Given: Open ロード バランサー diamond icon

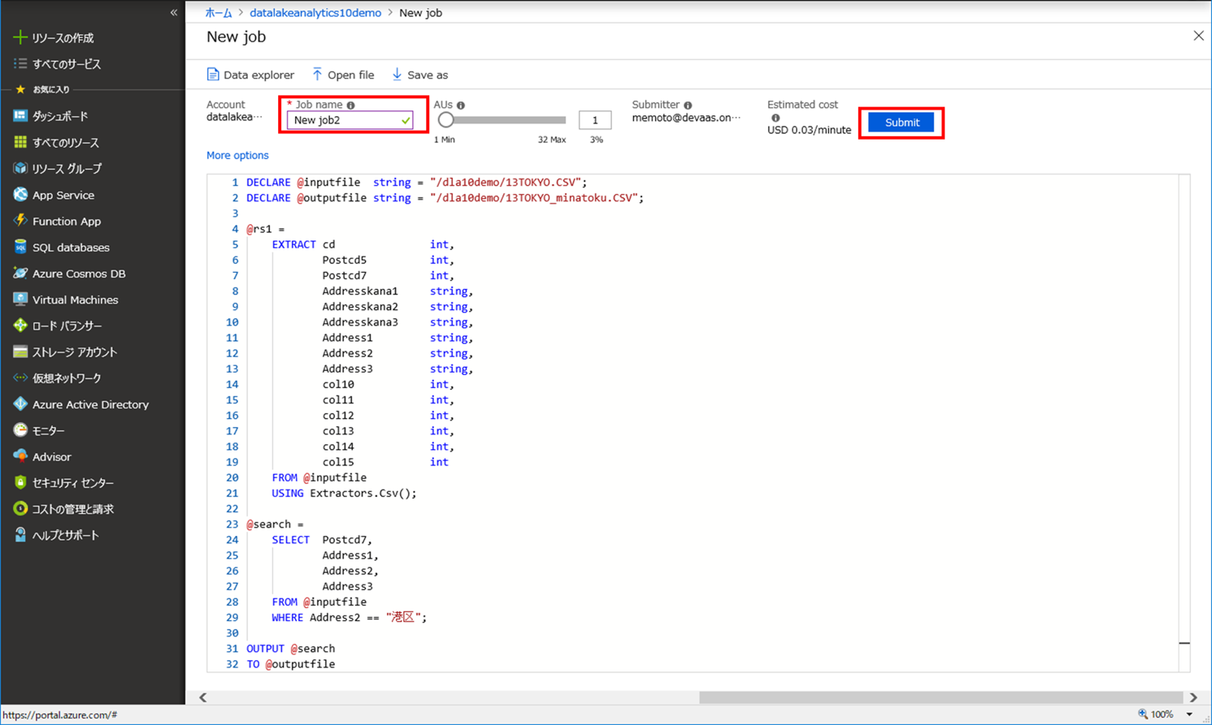Looking at the screenshot, I should click(20, 326).
